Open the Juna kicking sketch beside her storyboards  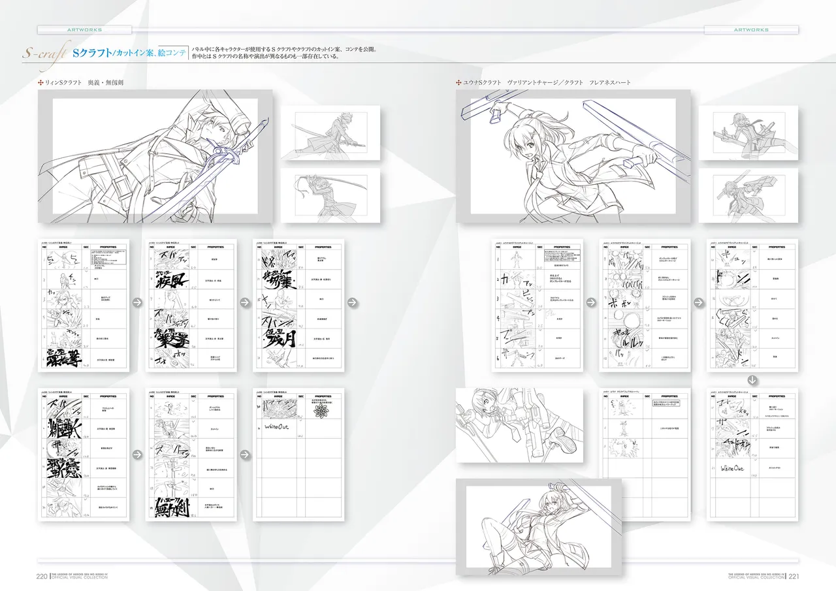(519, 424)
